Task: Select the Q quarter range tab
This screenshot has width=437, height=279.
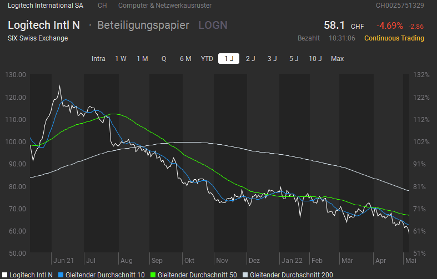Action: coord(164,59)
